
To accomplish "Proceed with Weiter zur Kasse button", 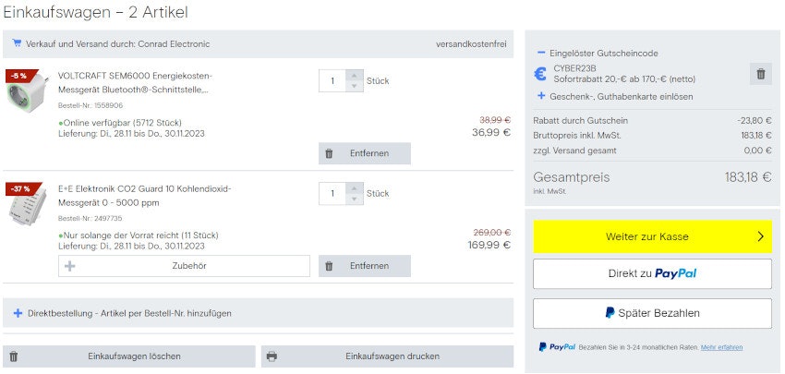I will pyautogui.click(x=652, y=236).
